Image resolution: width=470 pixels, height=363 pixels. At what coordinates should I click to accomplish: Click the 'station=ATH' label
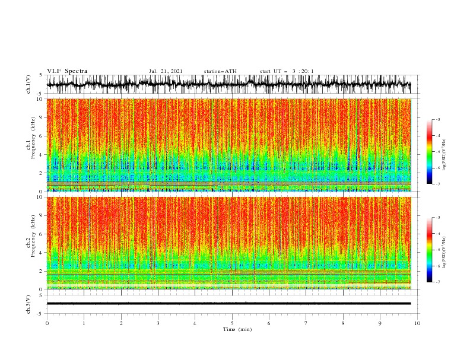click(220, 71)
